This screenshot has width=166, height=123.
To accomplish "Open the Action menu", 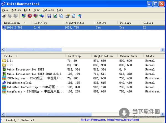I will click(x=16, y=10).
